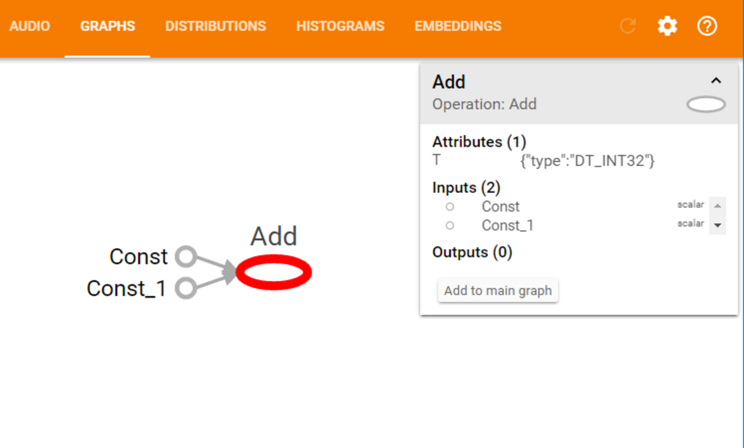Click the Add node label in graph
The image size is (744, 448).
coord(274,236)
